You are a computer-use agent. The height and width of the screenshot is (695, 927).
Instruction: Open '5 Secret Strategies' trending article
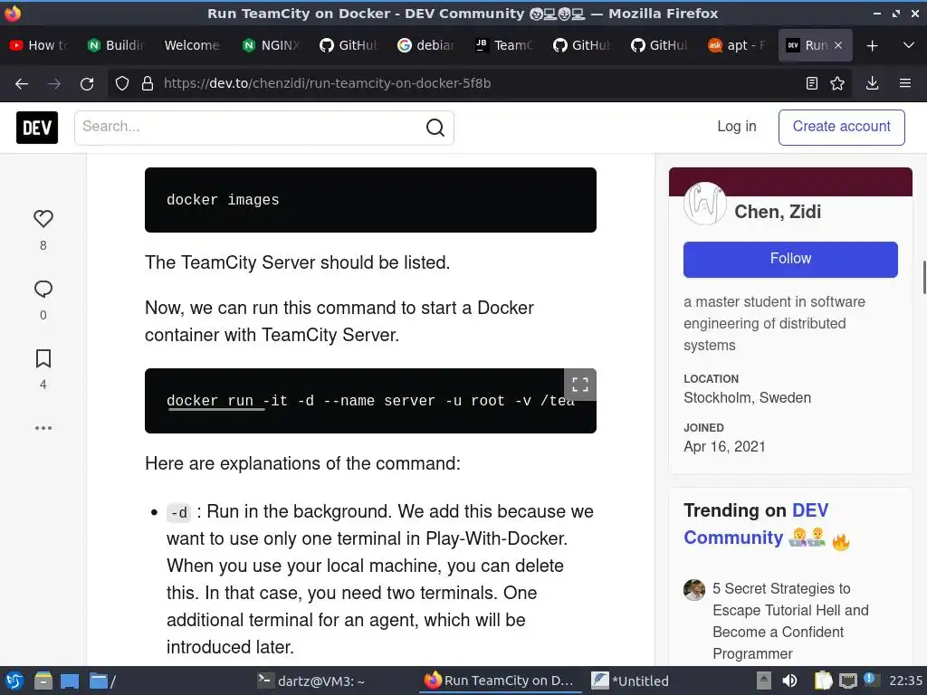790,621
